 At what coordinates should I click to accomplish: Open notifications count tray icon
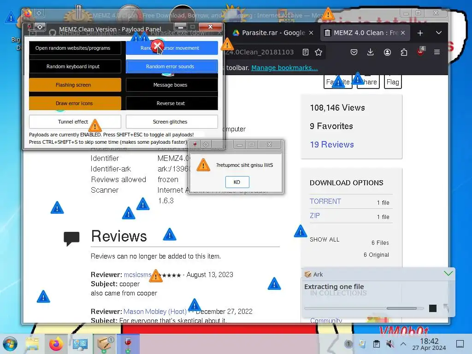348,344
